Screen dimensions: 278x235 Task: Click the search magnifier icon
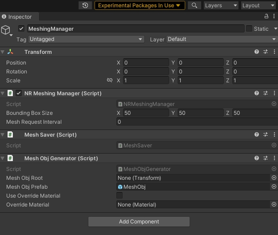[194, 5]
